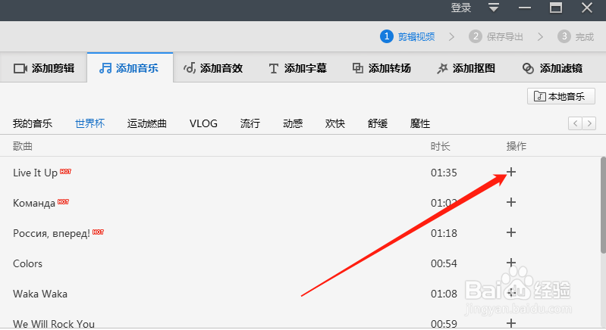Switch to the 添加音乐 tab
The height and width of the screenshot is (330, 606).
click(x=130, y=68)
